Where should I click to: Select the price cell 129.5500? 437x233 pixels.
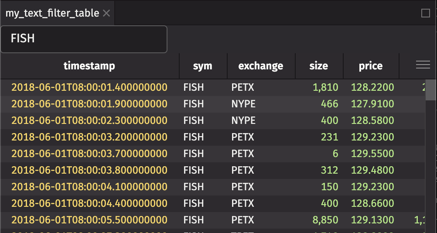372,154
